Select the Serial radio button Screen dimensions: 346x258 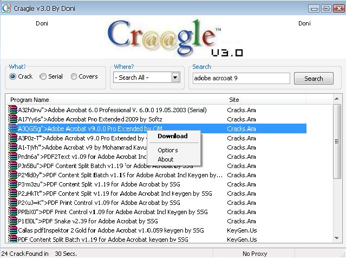43,76
